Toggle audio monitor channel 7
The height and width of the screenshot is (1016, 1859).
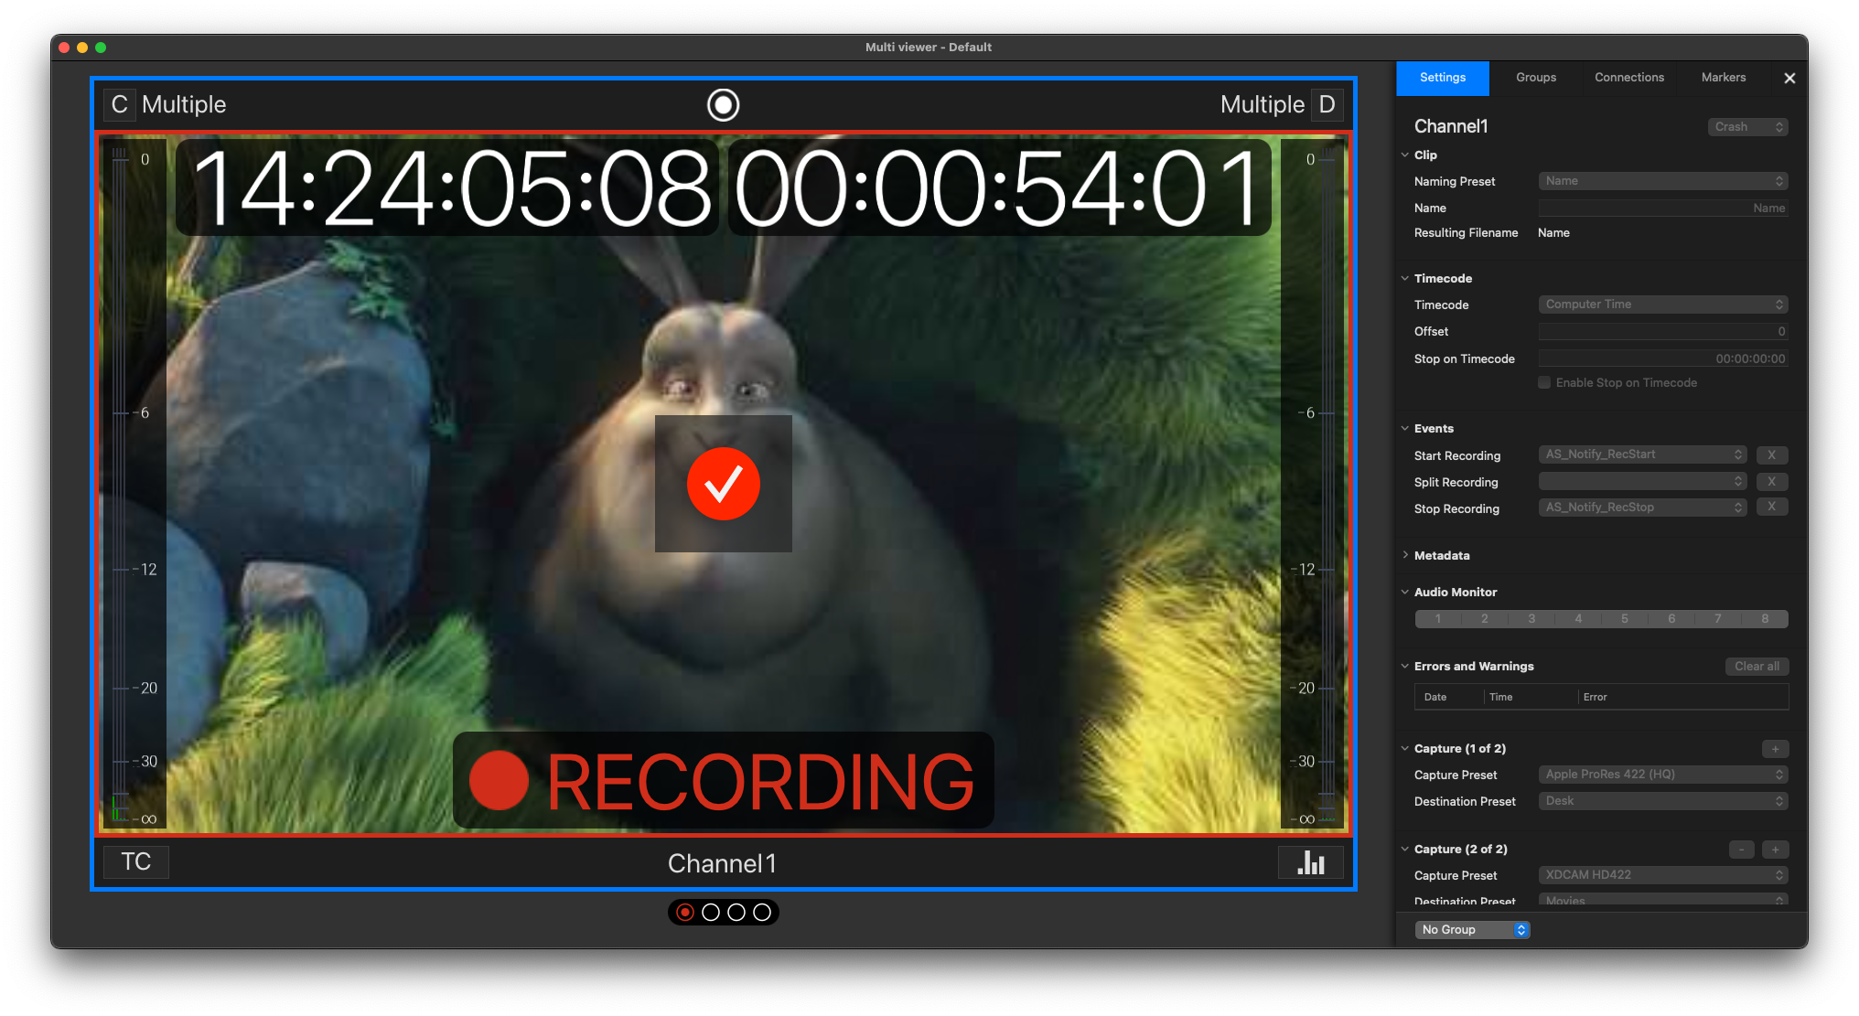tap(1718, 619)
